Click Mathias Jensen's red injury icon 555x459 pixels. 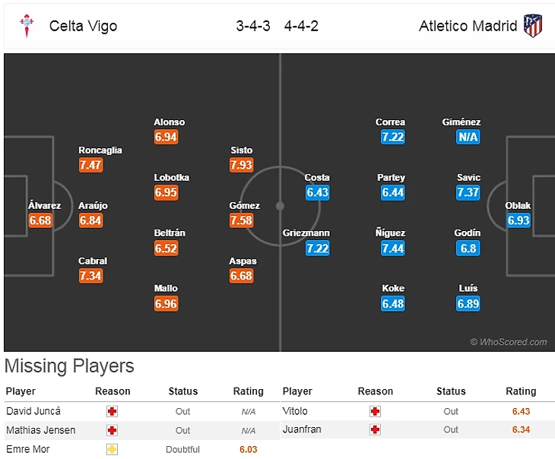coord(113,430)
